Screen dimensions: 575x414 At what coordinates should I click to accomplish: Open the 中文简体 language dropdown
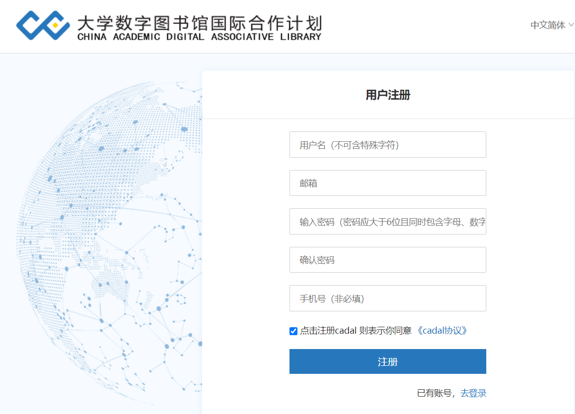coord(548,25)
